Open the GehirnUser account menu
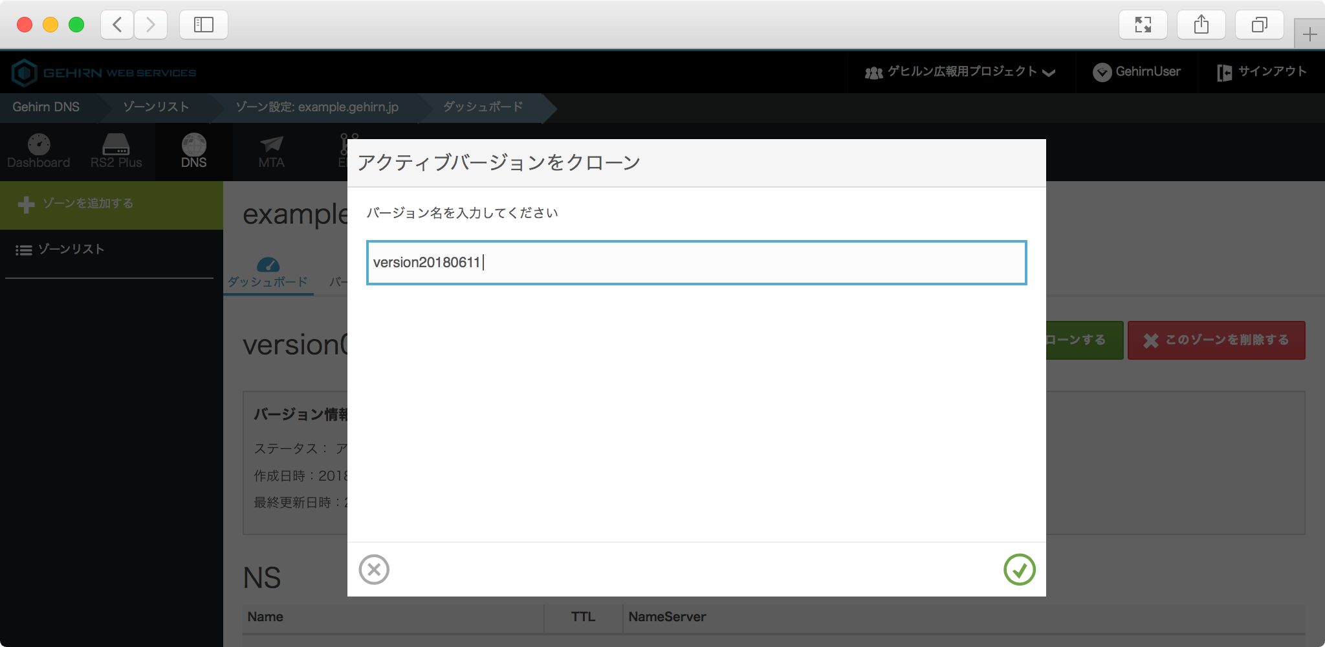 point(1137,72)
